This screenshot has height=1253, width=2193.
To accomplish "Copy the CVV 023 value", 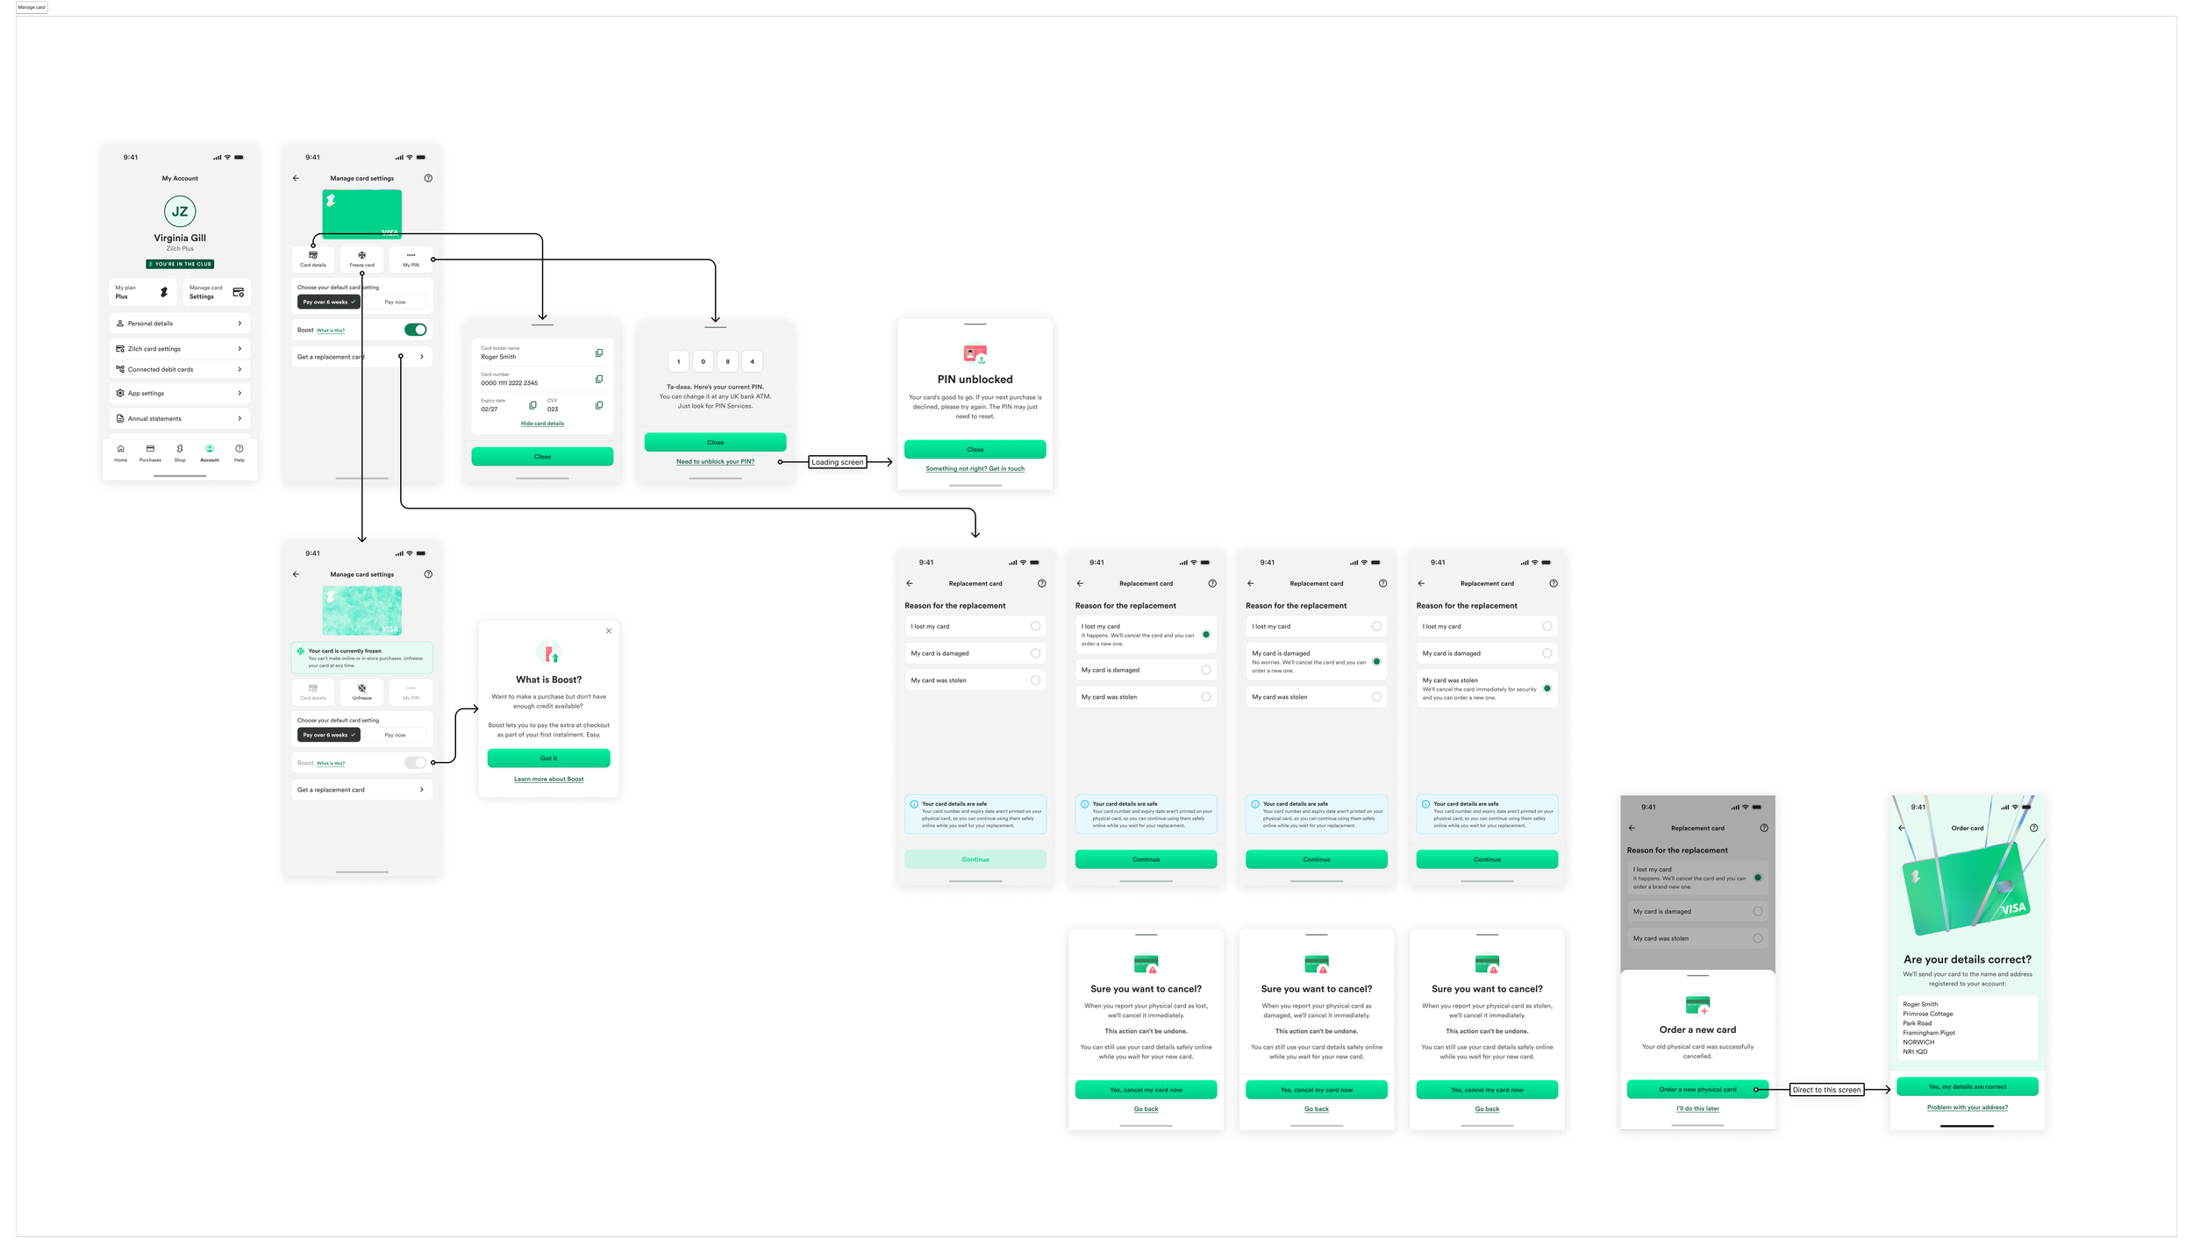I will (x=599, y=406).
